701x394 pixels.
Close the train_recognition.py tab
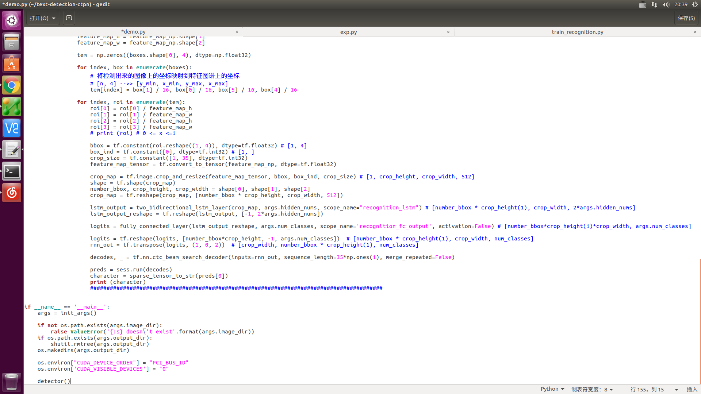coord(695,32)
